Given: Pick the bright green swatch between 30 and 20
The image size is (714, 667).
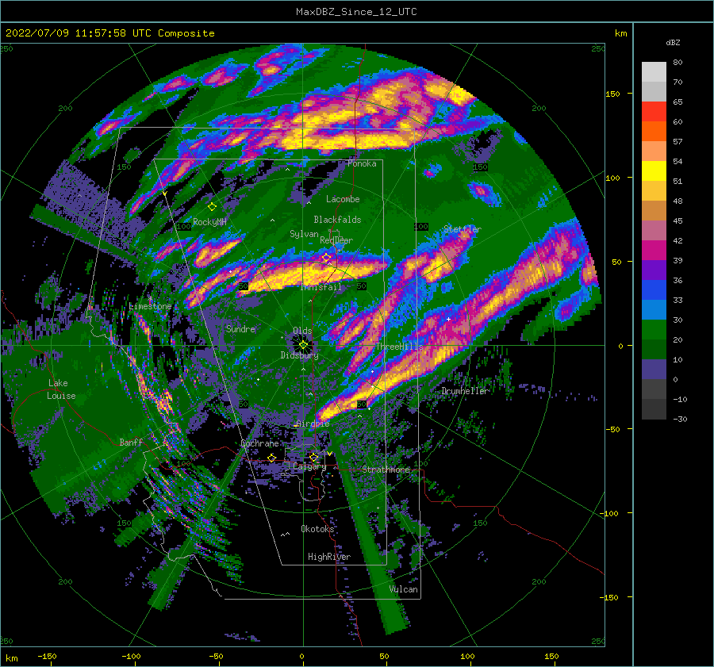Looking at the screenshot, I should 654,330.
